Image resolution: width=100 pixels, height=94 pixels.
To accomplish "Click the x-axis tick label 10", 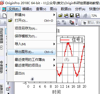I will (56, 86).
